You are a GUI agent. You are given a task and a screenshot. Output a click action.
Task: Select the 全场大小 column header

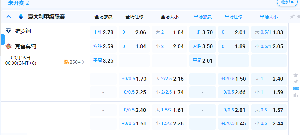click(170, 17)
